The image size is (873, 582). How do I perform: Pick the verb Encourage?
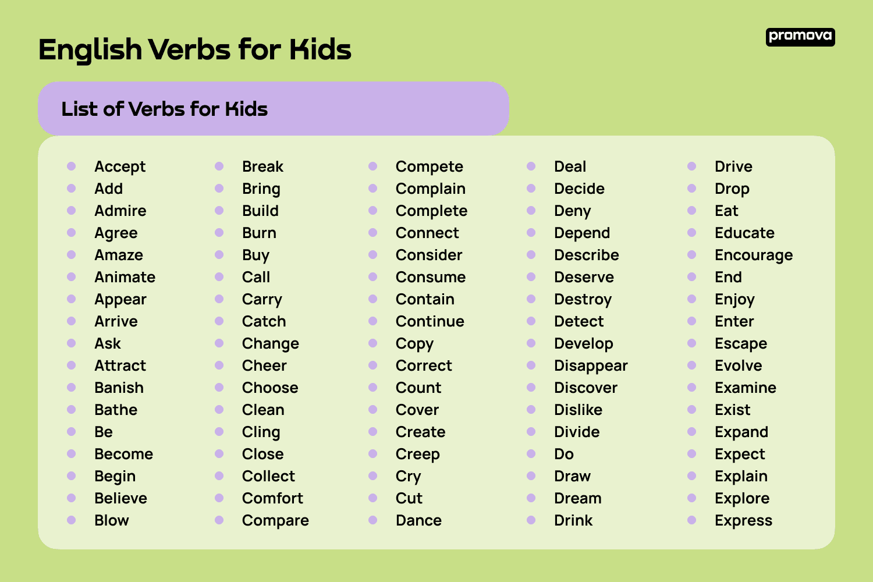pos(754,255)
